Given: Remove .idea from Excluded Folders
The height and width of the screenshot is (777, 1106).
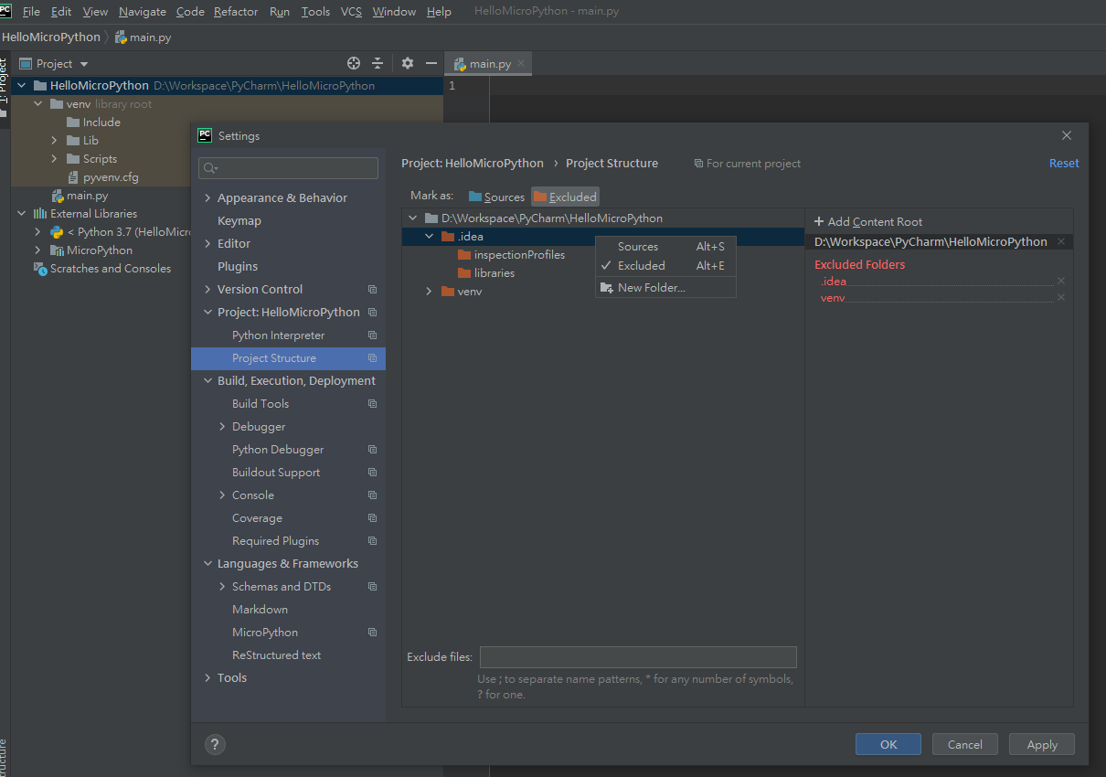Looking at the screenshot, I should point(1061,282).
